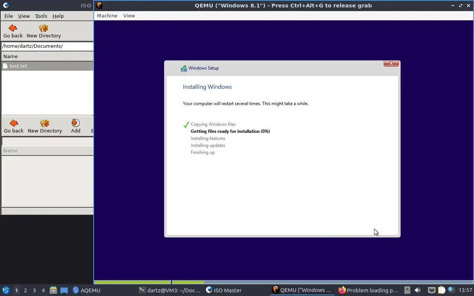Select test.txt in the file list
Screen dimensions: 474x296
pyautogui.click(x=47, y=66)
